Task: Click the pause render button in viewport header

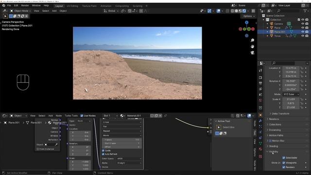Action: coord(253,11)
